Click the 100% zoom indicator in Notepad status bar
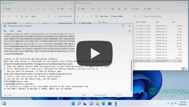The image size is (189, 107). click(x=84, y=95)
